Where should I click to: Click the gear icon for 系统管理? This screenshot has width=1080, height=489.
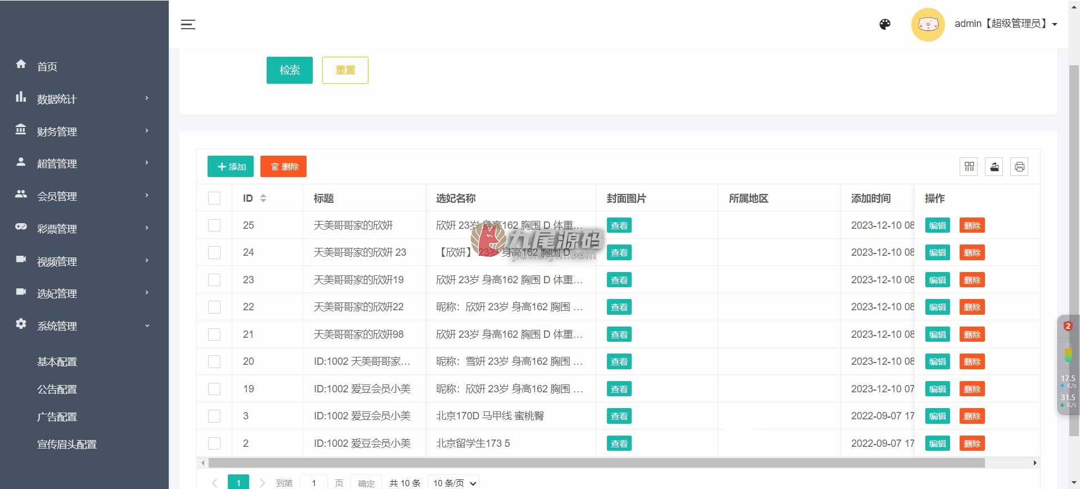21,324
